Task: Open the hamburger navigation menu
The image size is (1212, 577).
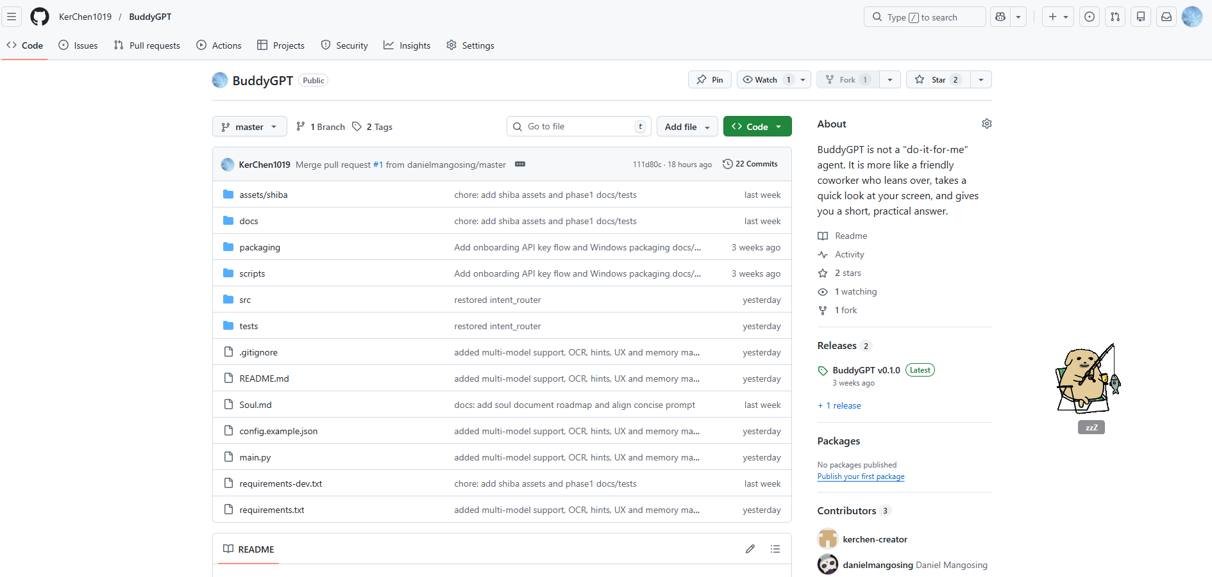Action: pos(12,17)
